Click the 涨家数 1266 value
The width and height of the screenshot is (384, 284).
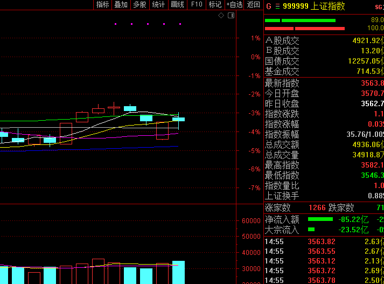coord(317,208)
